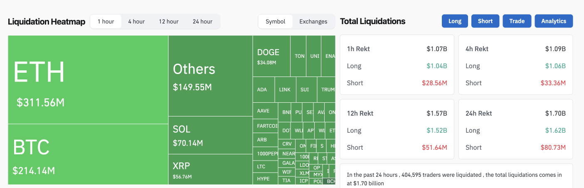The width and height of the screenshot is (584, 188).
Task: Open the DOGE tile showing $34.08M
Action: 271,56
